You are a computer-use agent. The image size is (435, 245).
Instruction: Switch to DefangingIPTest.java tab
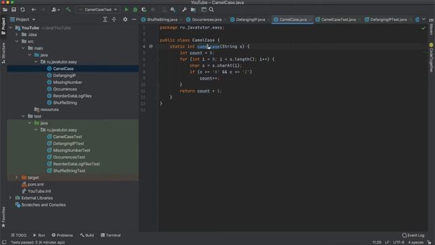pyautogui.click(x=388, y=20)
